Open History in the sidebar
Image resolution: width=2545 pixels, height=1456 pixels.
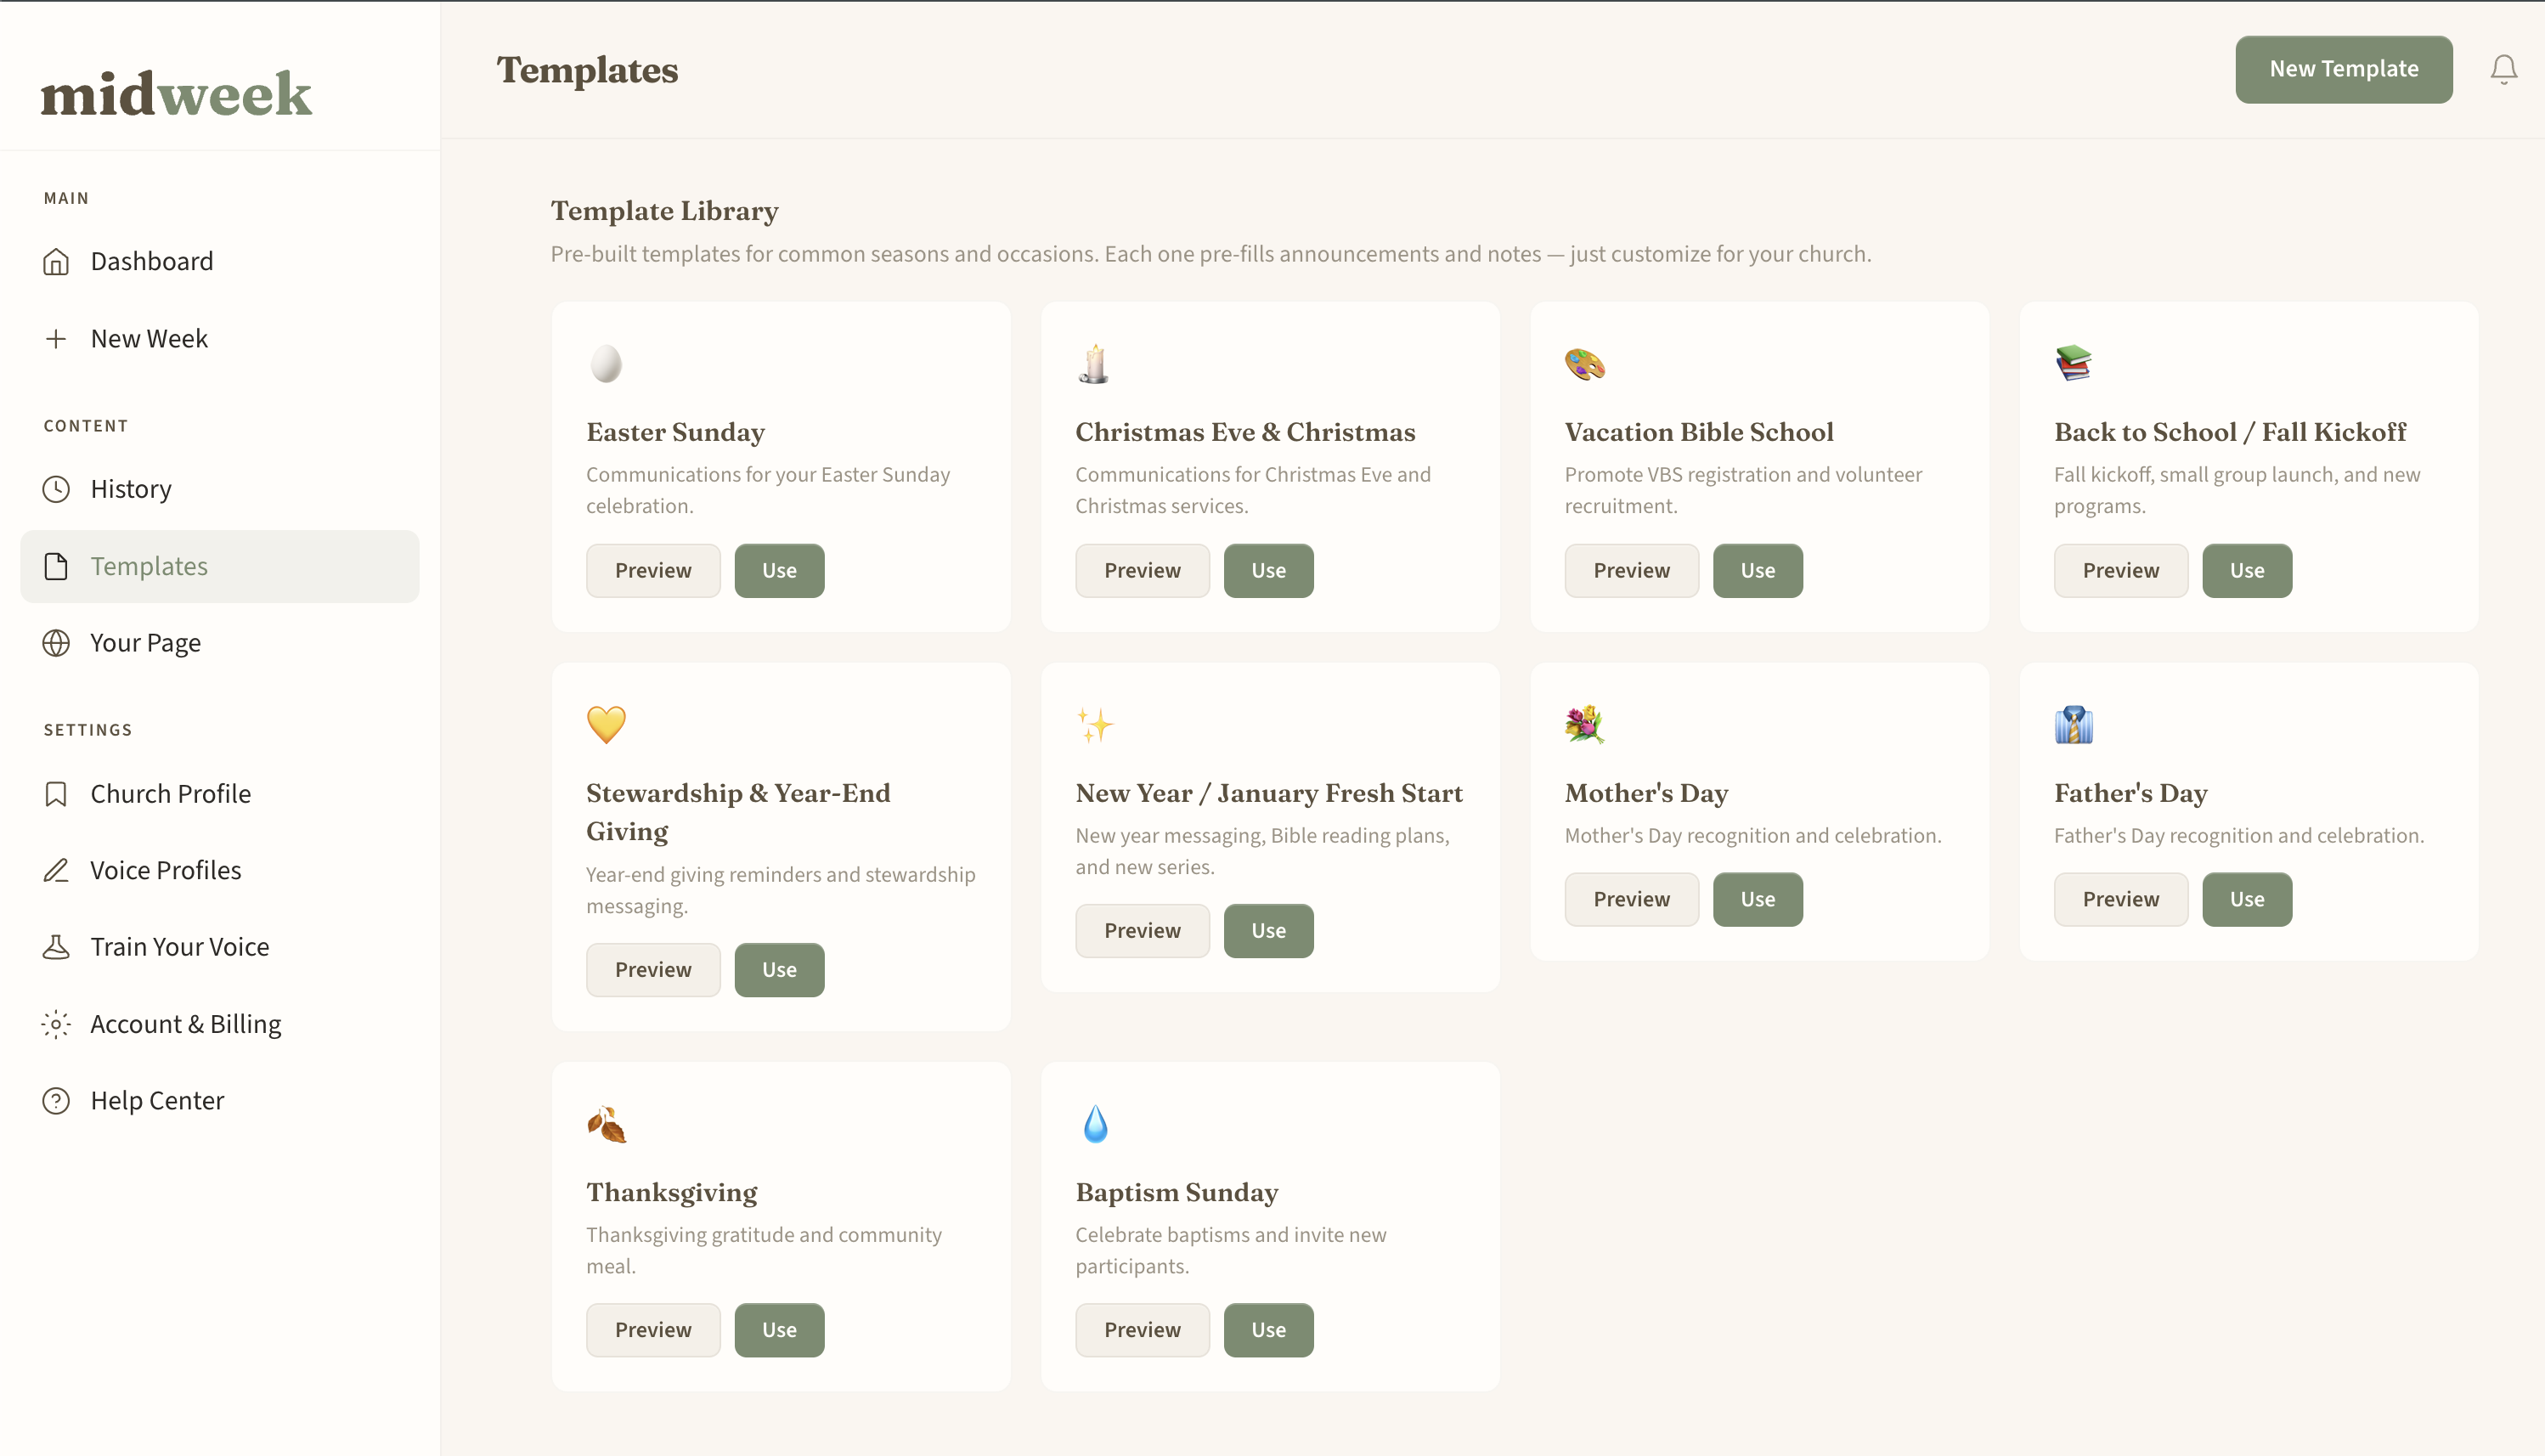pos(220,489)
